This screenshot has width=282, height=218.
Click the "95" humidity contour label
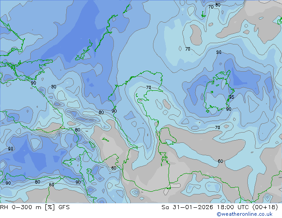coord(231,97)
